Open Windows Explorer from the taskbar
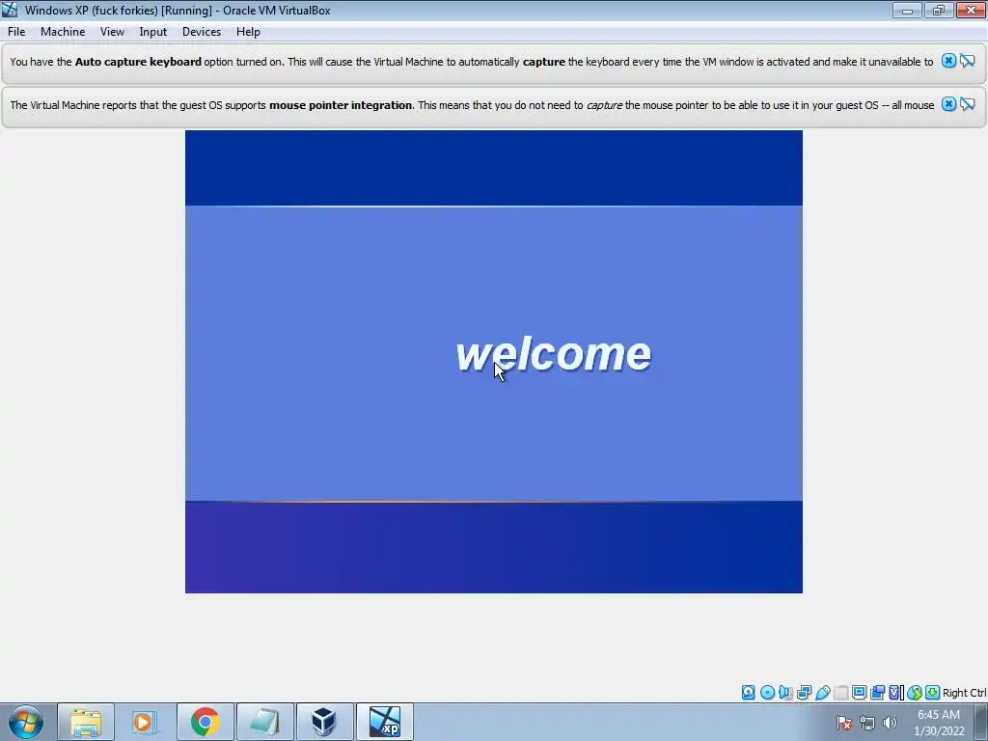Screen dimensions: 988x741 (x=86, y=722)
